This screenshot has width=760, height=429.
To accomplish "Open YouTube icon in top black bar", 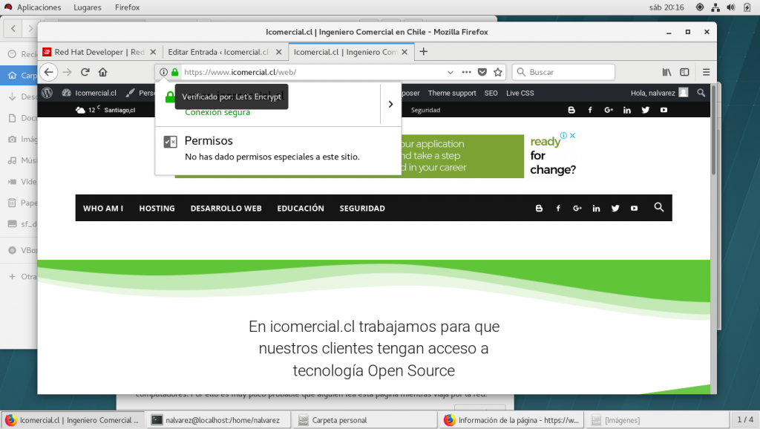I will point(664,110).
